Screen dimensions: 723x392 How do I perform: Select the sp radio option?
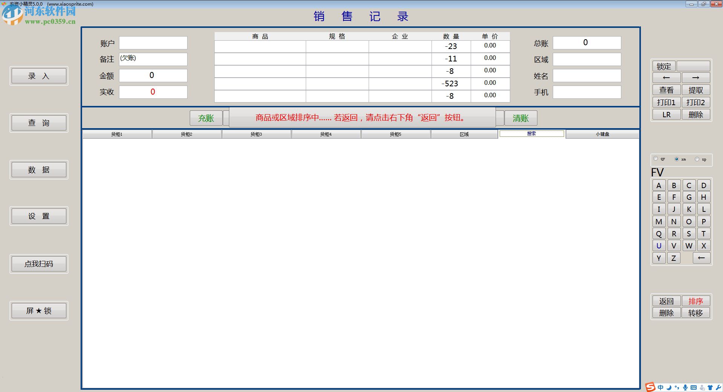tap(697, 159)
